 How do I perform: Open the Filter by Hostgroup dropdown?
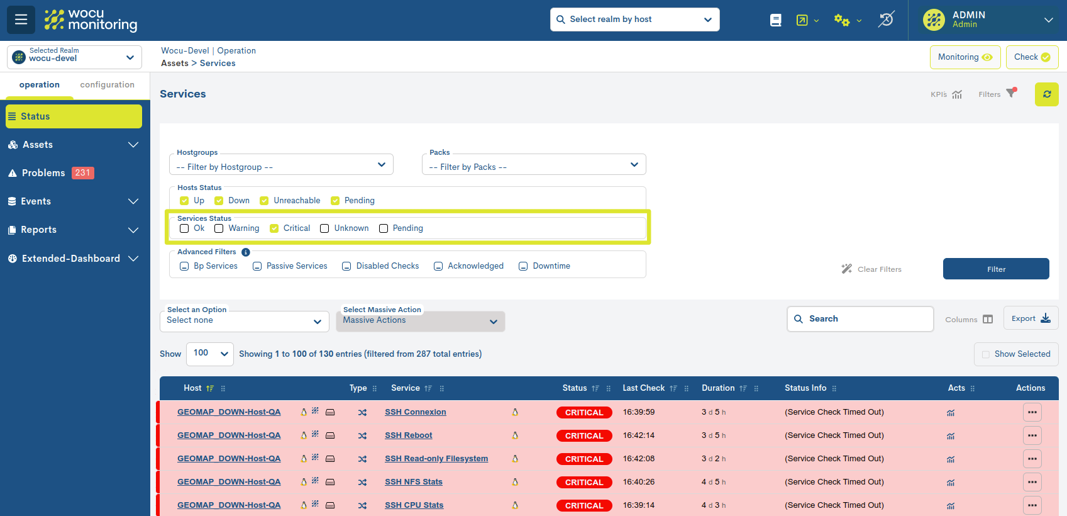tap(281, 165)
